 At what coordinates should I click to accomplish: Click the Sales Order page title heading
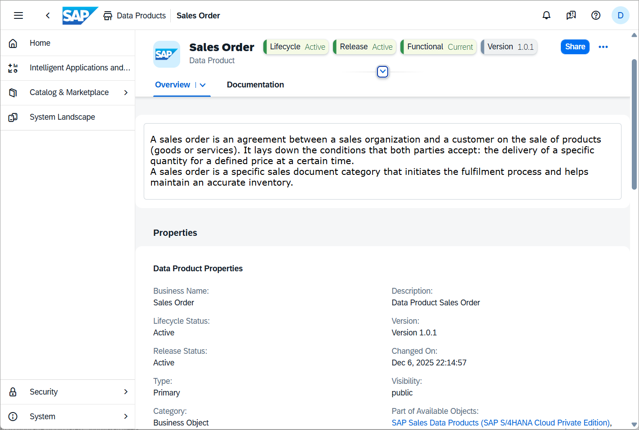coord(222,47)
